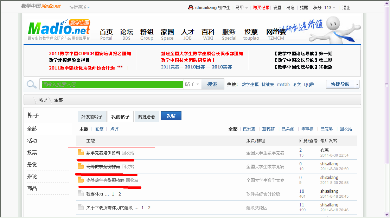The image size is (390, 218).
Task: Open the 帖子 search type dropdown
Action: click(192, 84)
